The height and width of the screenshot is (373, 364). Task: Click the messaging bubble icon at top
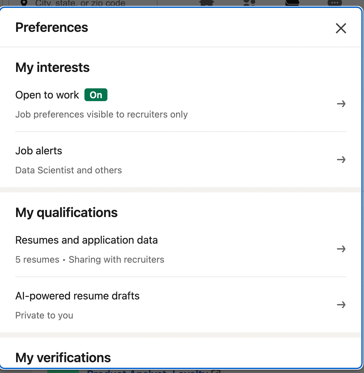tap(334, 3)
